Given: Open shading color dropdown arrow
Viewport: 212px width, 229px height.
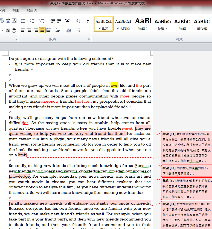Looking at the screenshot, I should [73, 30].
